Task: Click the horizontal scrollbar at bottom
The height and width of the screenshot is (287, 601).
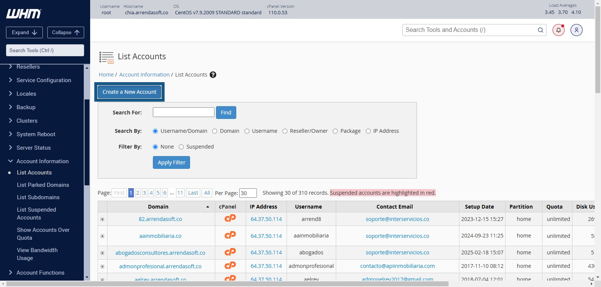Action: coord(228,284)
